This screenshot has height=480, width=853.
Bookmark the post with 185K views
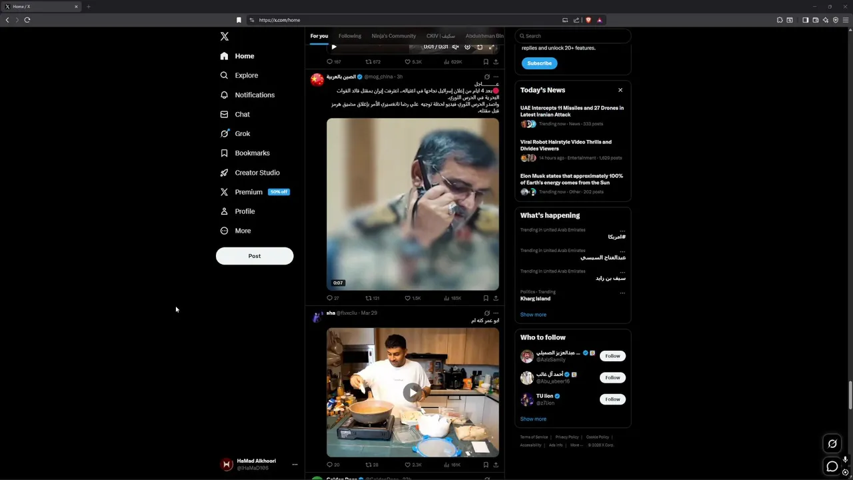click(486, 298)
